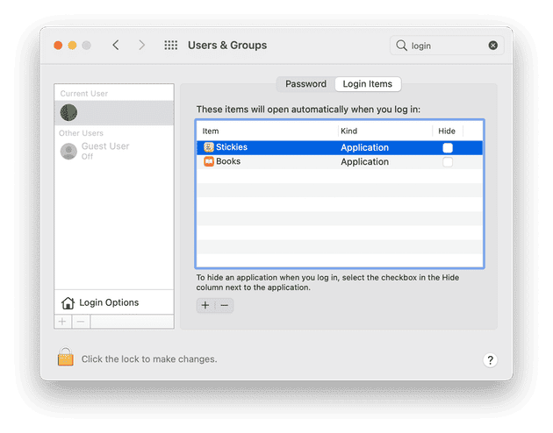The height and width of the screenshot is (433, 553).
Task: Click the Hide column header
Action: [447, 131]
